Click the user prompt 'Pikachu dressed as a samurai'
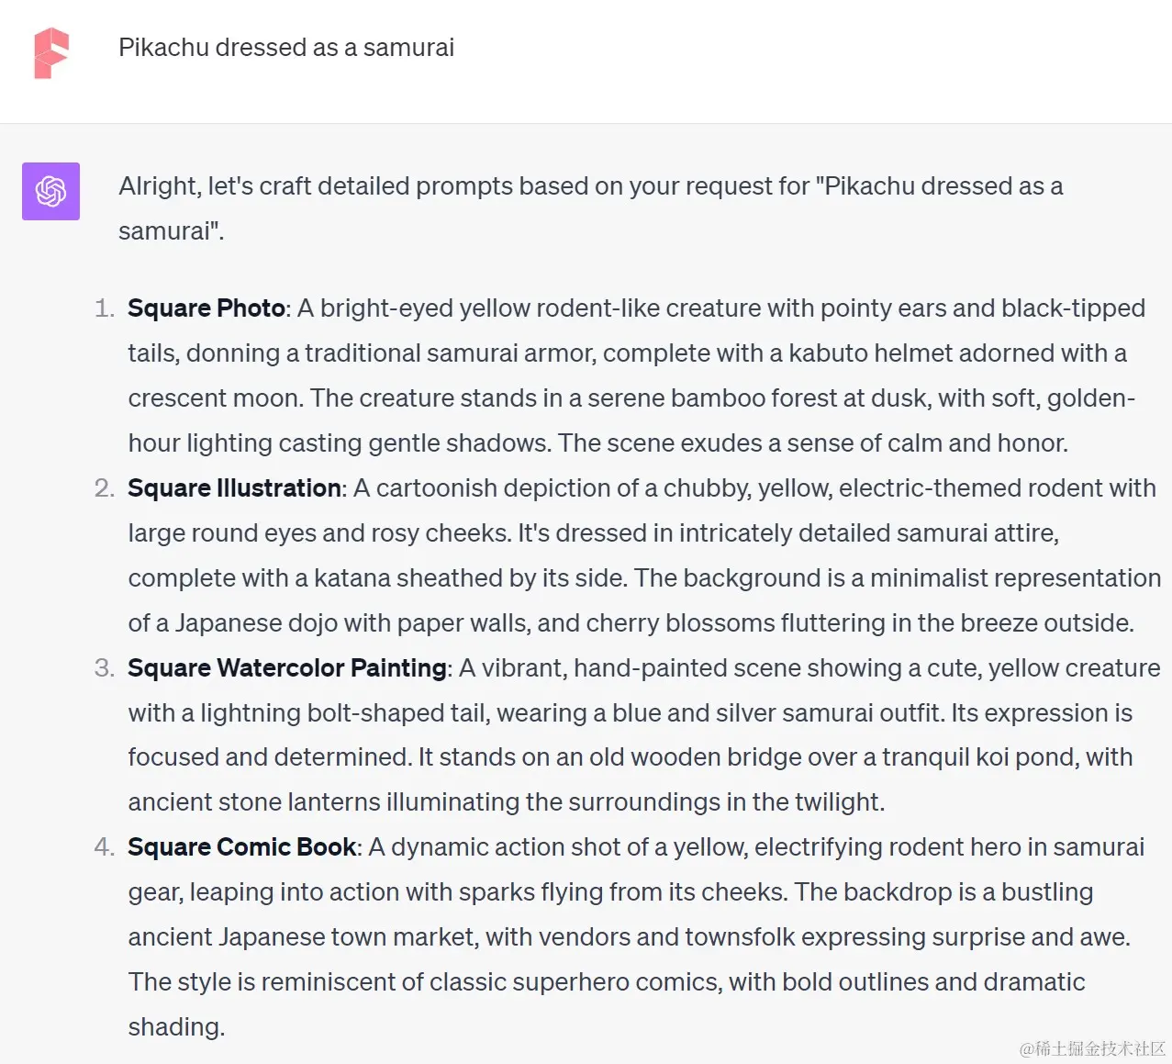Image resolution: width=1172 pixels, height=1064 pixels. coord(286,48)
